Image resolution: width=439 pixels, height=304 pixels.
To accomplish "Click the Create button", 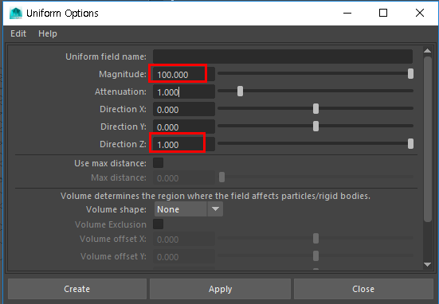I will tap(77, 289).
